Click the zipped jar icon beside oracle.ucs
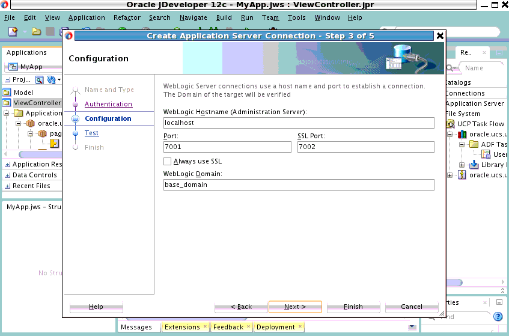 click(462, 175)
